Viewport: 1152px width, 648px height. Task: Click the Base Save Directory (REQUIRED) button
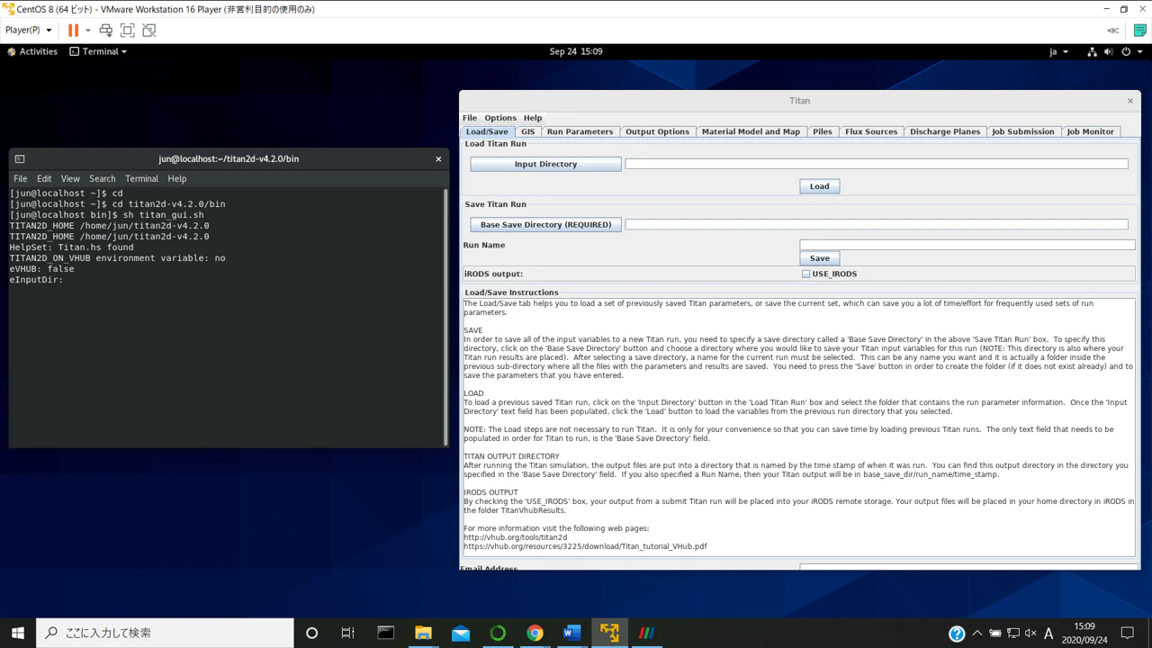point(545,224)
